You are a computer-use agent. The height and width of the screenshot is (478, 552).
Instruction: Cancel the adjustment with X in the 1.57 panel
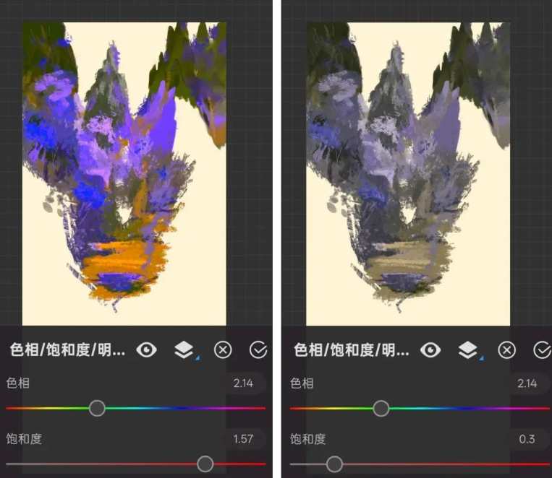coord(223,350)
